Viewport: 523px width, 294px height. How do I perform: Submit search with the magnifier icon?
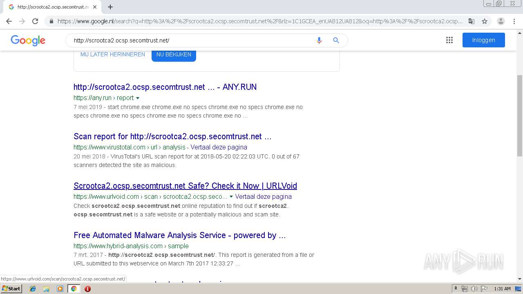(336, 40)
